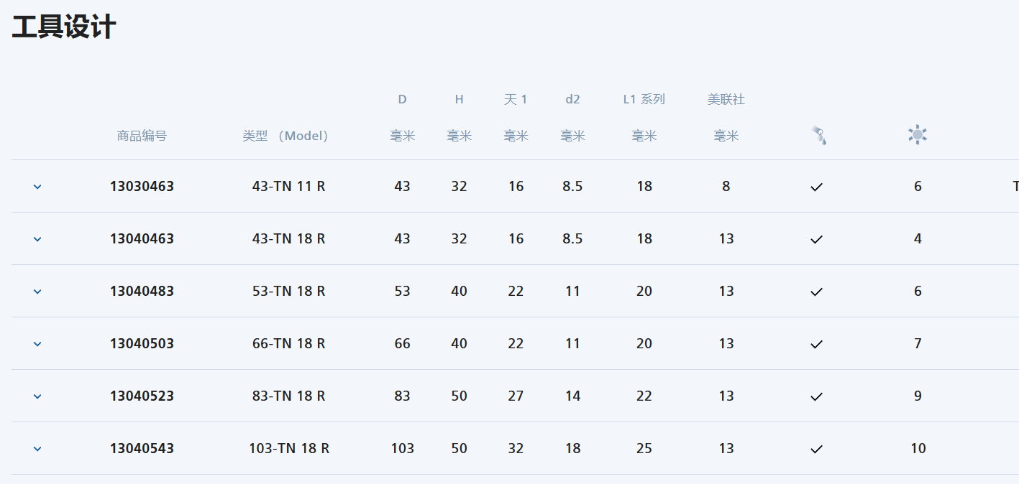Select model 103-TN 18 R

click(x=289, y=448)
